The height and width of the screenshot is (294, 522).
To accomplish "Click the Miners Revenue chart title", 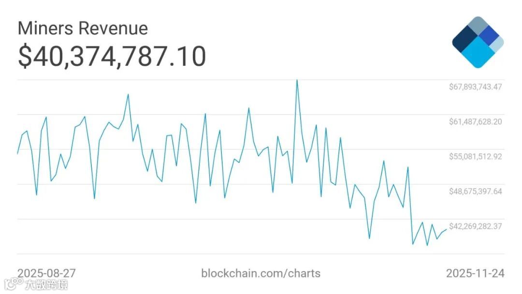I will click(83, 28).
